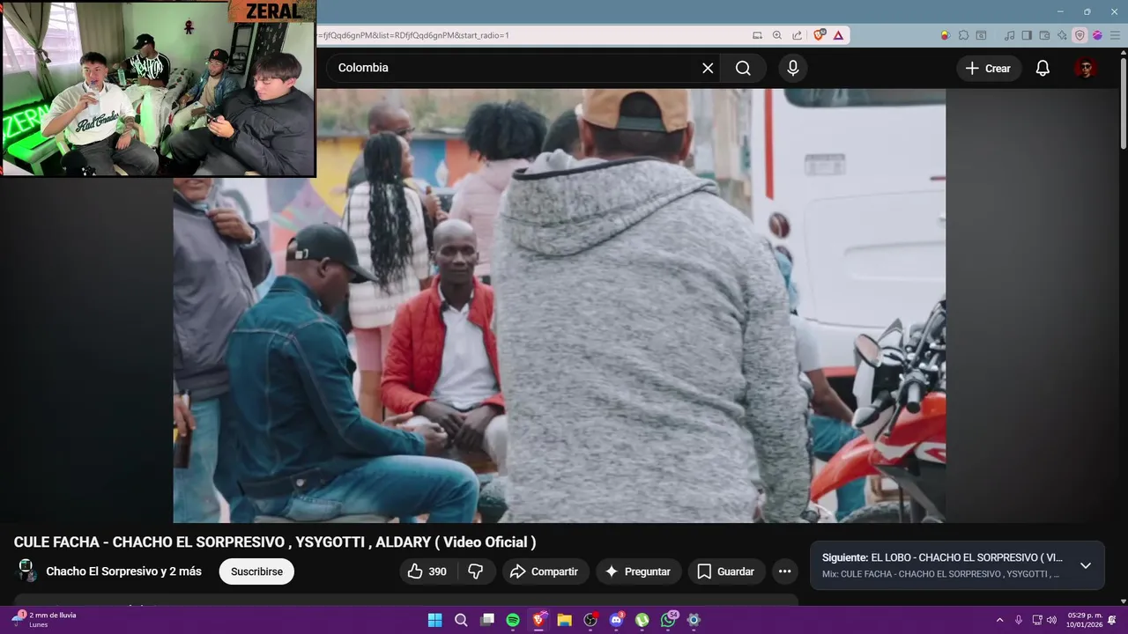Select the CULE FACHA video title text
This screenshot has height=634, width=1128.
coord(275,542)
